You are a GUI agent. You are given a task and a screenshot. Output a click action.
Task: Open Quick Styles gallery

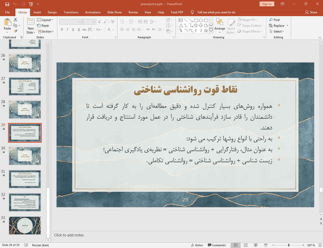tap(231, 26)
